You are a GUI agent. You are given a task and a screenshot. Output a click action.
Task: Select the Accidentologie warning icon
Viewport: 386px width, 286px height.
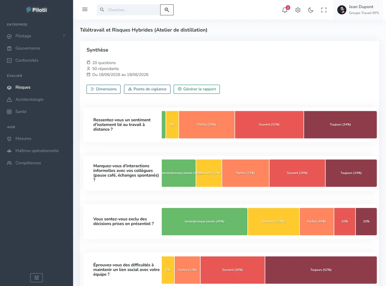(x=9, y=99)
